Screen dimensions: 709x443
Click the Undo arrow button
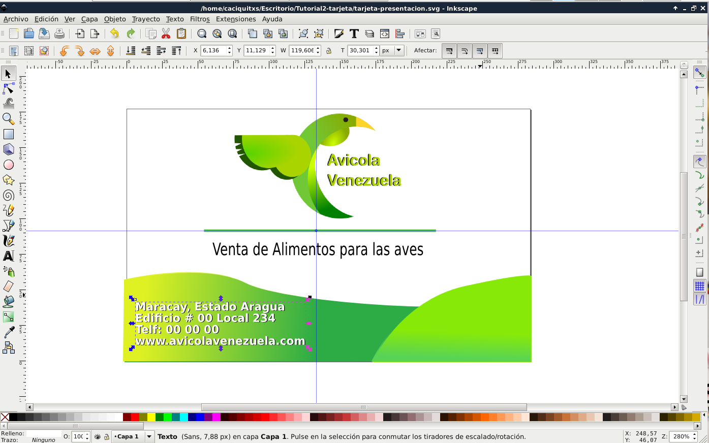coord(114,34)
